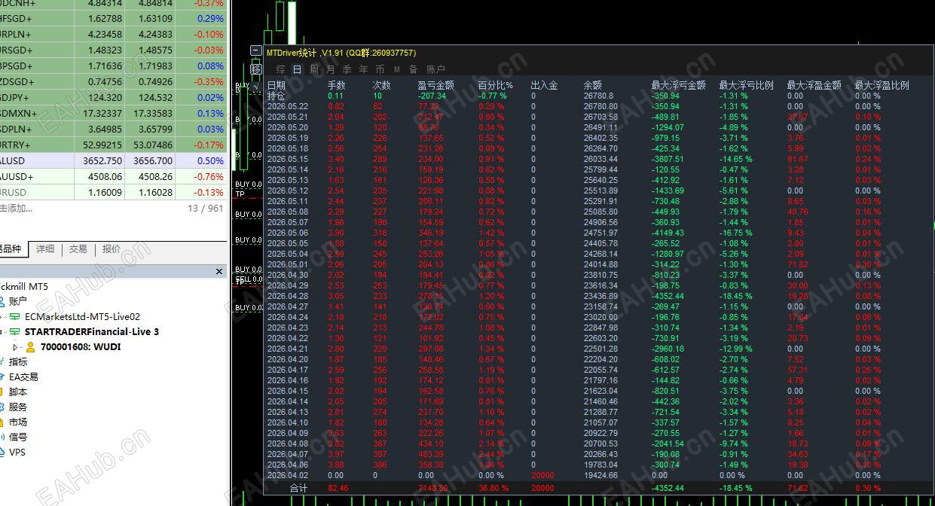The height and width of the screenshot is (506, 935).
Task: Click the 13 / 961 symbol count
Action: pyautogui.click(x=206, y=209)
